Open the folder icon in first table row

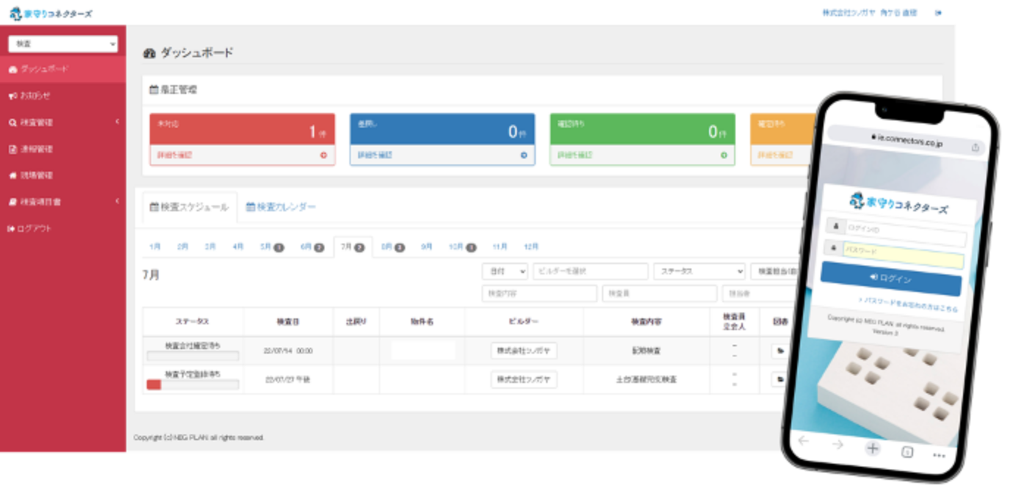pos(780,351)
